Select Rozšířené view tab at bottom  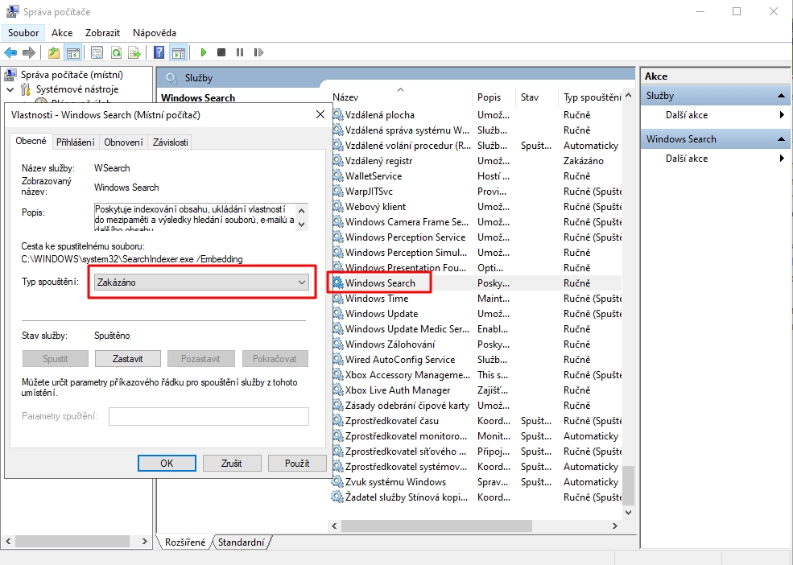185,542
